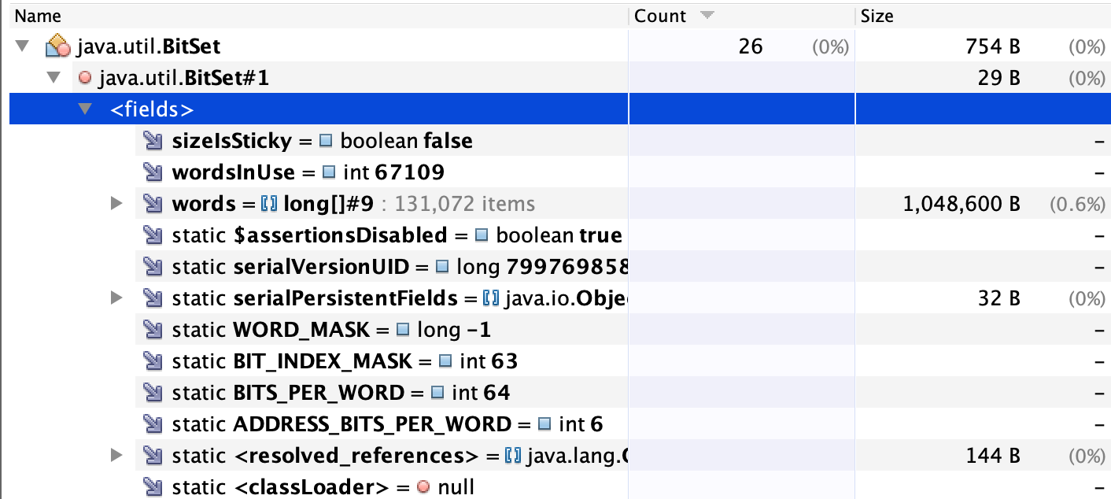1111x499 pixels.
Task: Click the field icon beside sizeIsSticky
Action: pyautogui.click(x=152, y=141)
